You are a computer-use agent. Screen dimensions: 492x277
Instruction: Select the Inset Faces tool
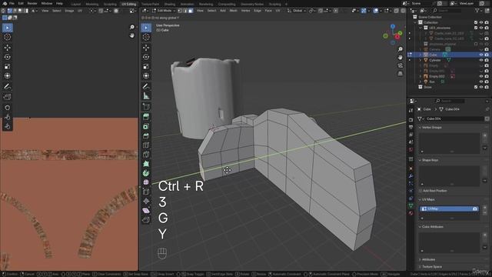point(146,126)
